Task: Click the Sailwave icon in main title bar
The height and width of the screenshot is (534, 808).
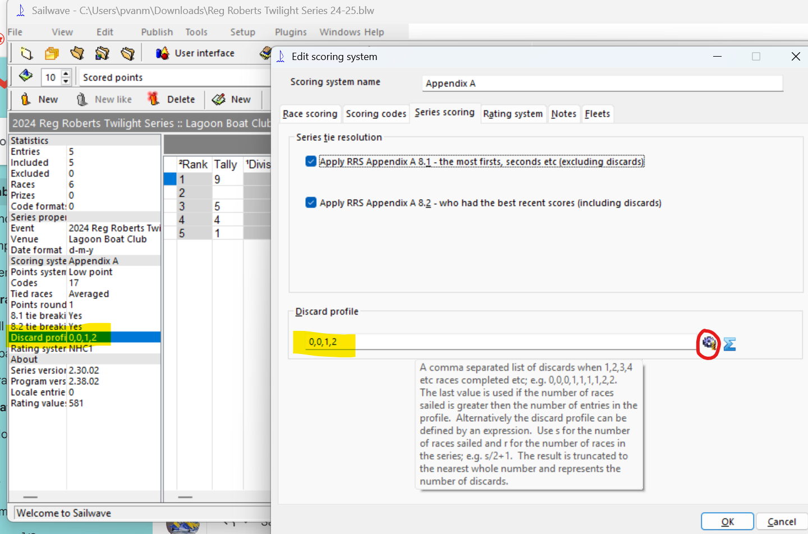Action: (x=21, y=11)
